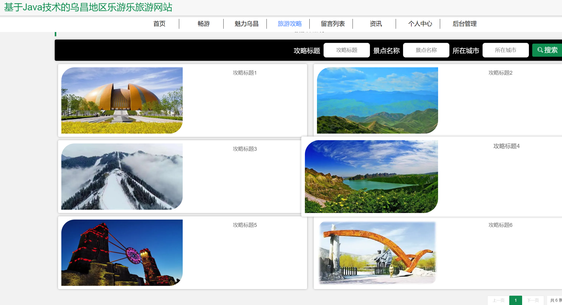Open the green mountain landscape thumbnail
This screenshot has width=562, height=305.
coord(377,100)
